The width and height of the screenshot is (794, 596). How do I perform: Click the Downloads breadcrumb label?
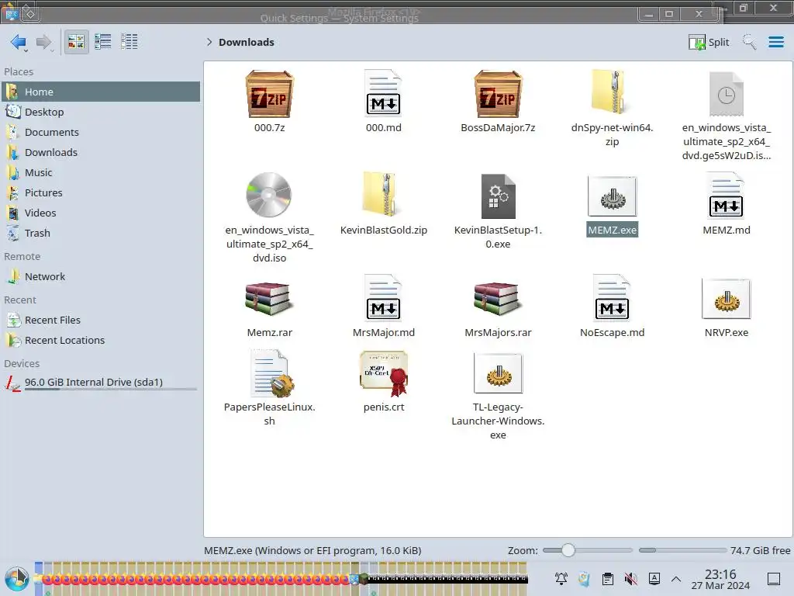point(247,42)
